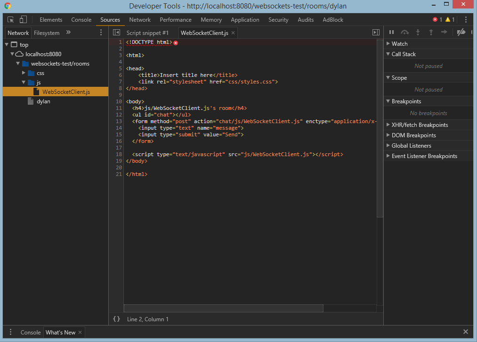Open the Script snippet #1 editor tab
Viewport: 477px width, 342px height.
tap(147, 33)
